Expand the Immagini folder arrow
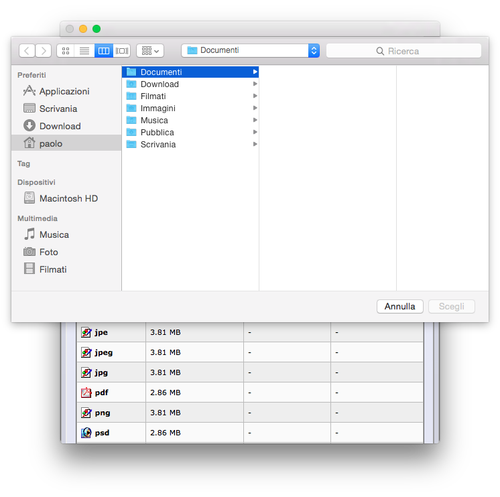The height and width of the screenshot is (497, 500). coord(255,108)
